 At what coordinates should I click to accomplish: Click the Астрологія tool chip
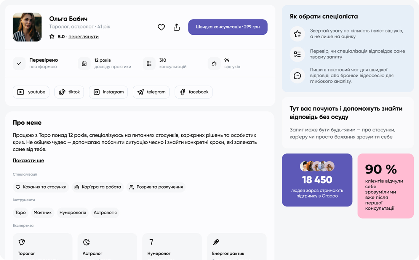tap(105, 213)
